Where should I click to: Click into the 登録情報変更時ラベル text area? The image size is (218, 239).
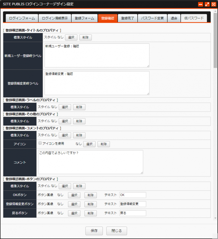(97, 83)
